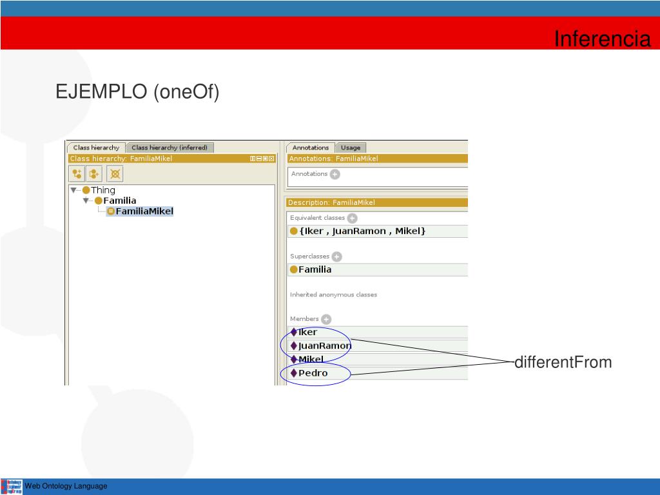Open the Usage tab
Image resolution: width=660 pixels, height=495 pixels.
pos(351,148)
